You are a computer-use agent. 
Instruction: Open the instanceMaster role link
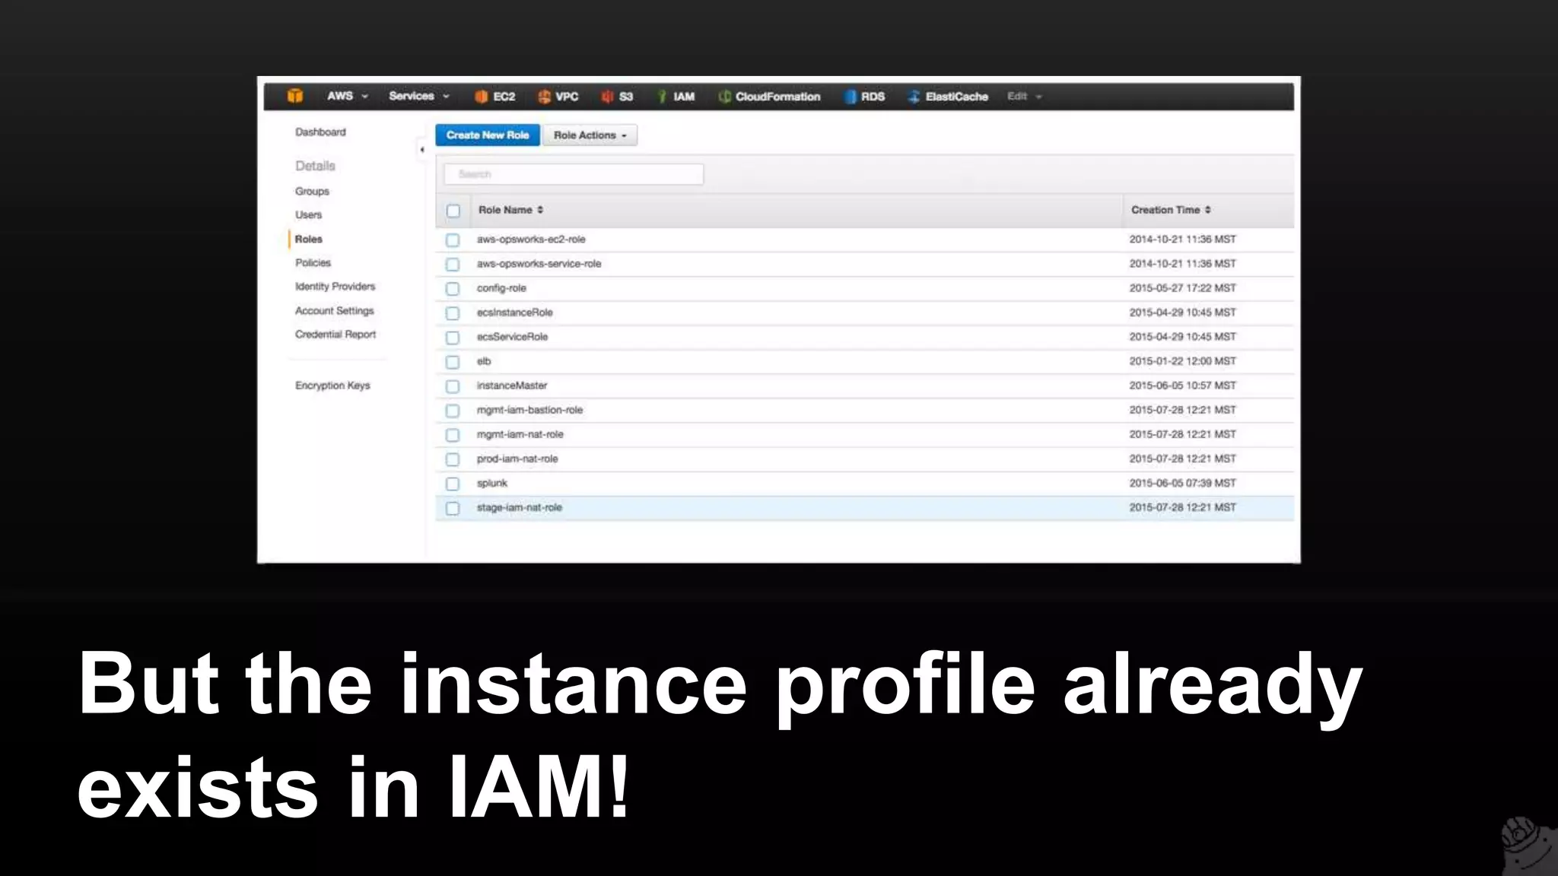tap(511, 385)
